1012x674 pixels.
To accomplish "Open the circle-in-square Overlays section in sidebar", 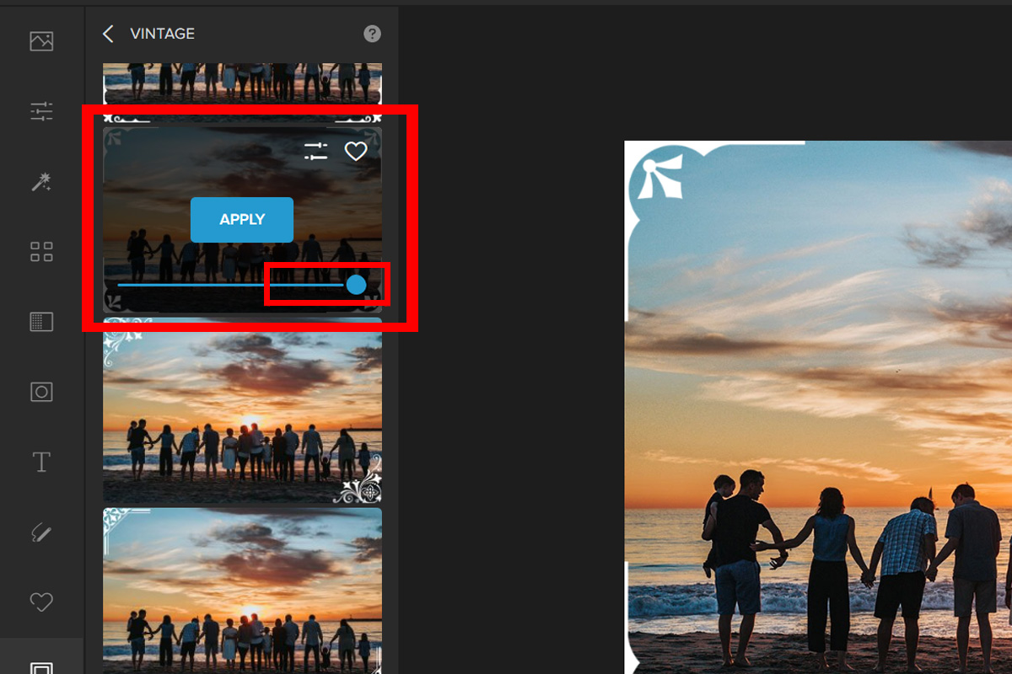I will click(x=41, y=392).
